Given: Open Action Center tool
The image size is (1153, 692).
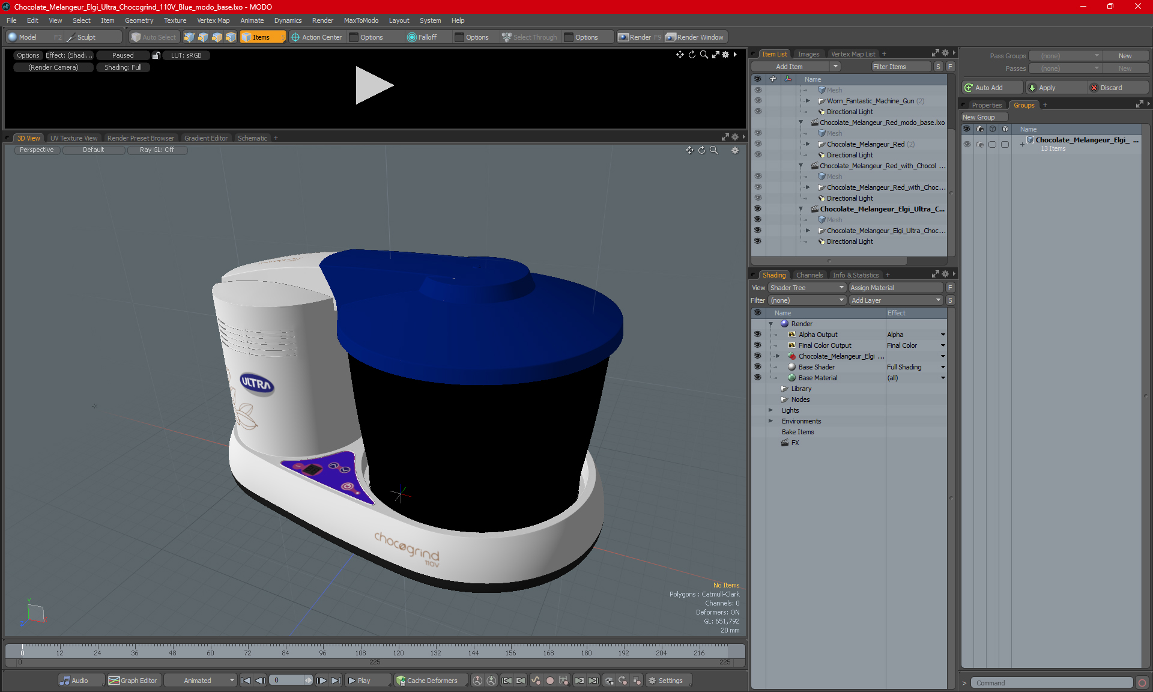Looking at the screenshot, I should point(316,37).
